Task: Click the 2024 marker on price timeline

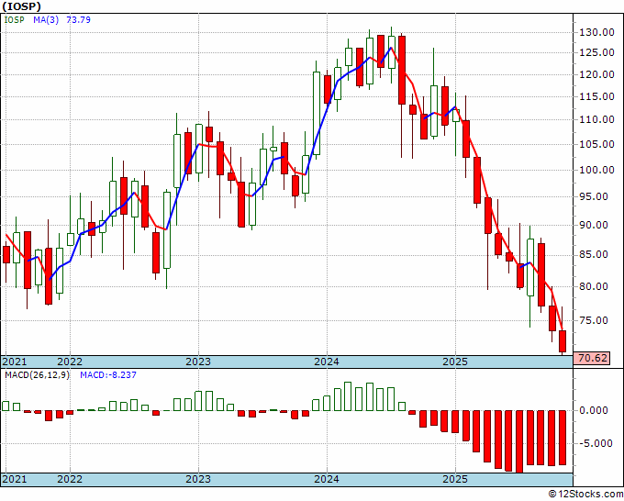Action: tap(327, 362)
